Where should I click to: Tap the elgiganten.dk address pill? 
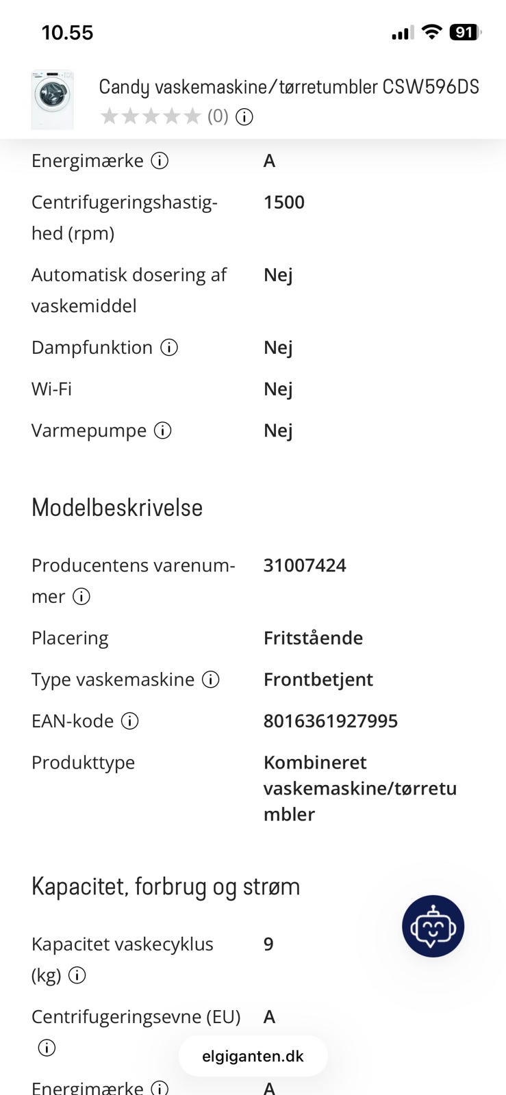(x=253, y=1056)
